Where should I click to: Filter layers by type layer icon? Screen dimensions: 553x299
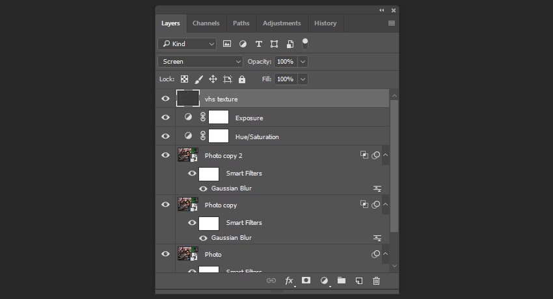[258, 44]
